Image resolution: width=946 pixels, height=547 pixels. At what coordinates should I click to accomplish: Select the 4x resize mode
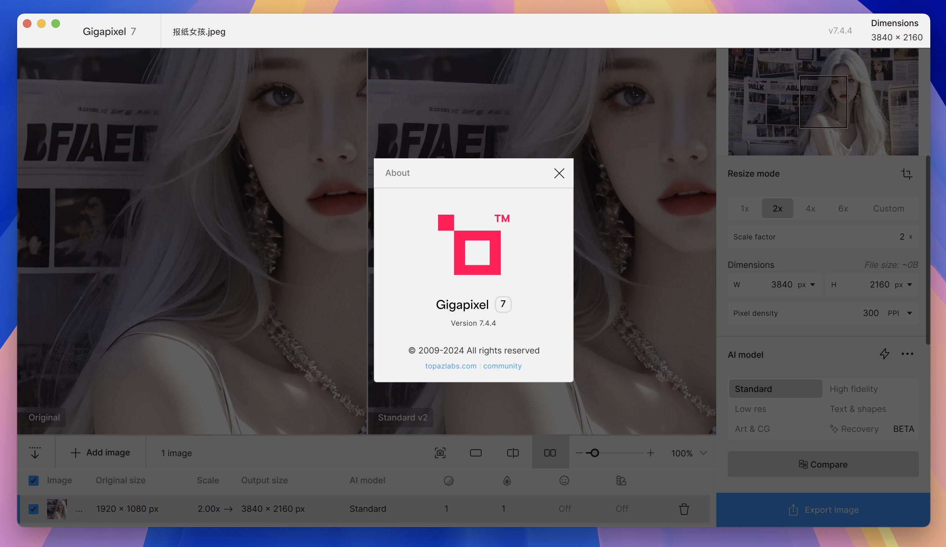point(810,208)
